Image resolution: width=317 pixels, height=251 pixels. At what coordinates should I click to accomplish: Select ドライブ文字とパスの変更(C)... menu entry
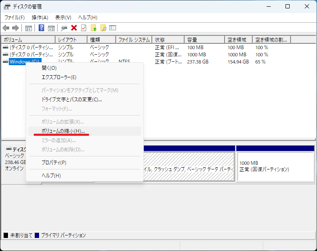(71, 100)
